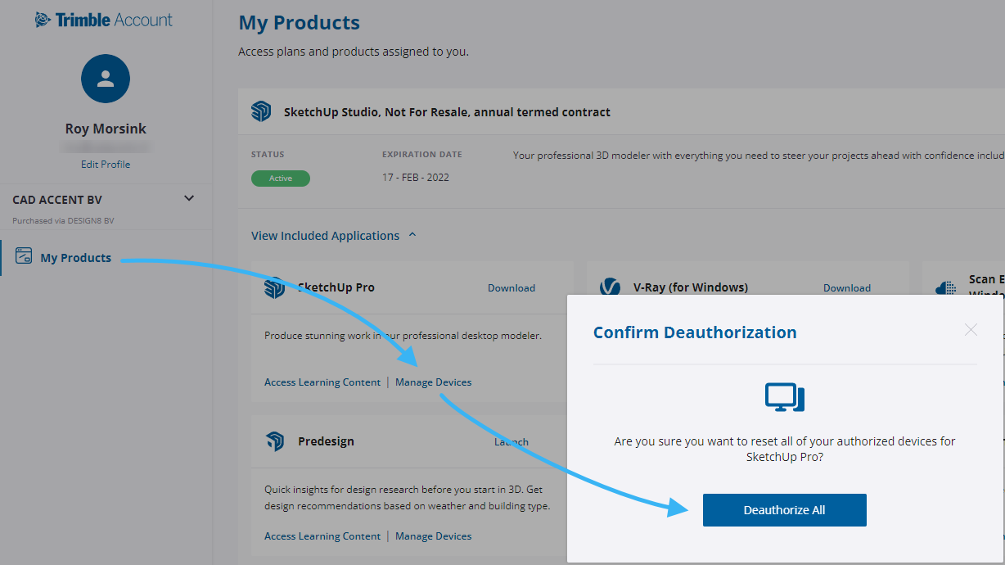Click the V-Ray (for Windows) icon
The image size is (1005, 565).
[x=610, y=287]
